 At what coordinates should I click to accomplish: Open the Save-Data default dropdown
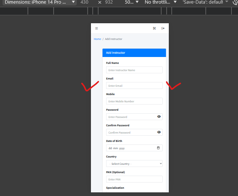pyautogui.click(x=205, y=2)
